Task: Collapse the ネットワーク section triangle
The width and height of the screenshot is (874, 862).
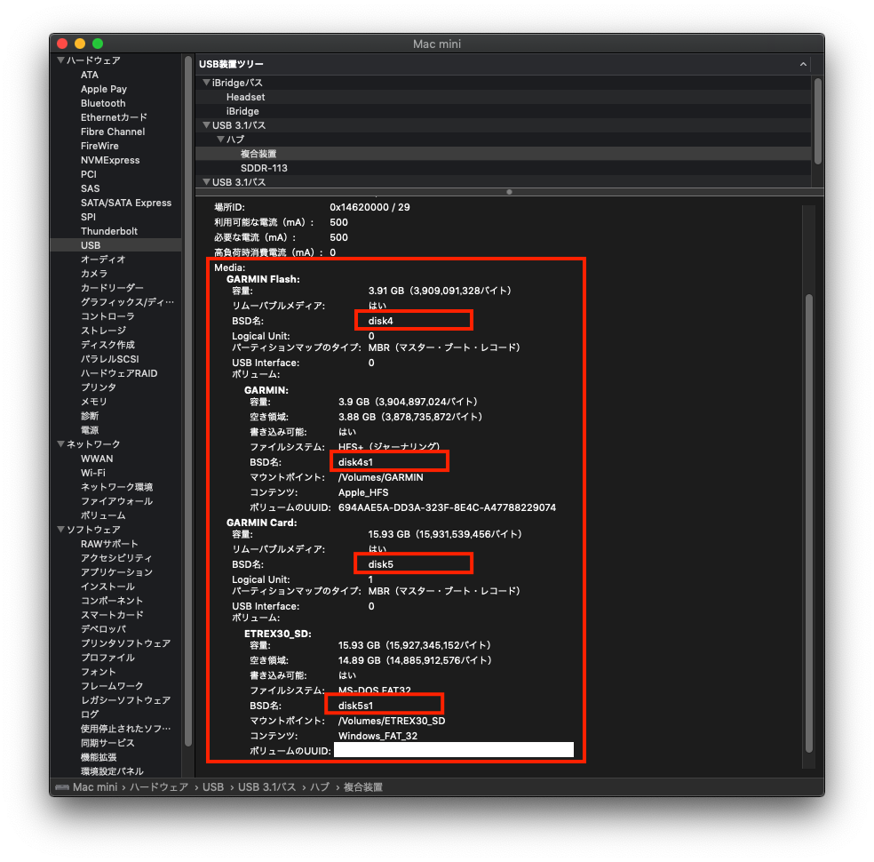Action: (60, 444)
